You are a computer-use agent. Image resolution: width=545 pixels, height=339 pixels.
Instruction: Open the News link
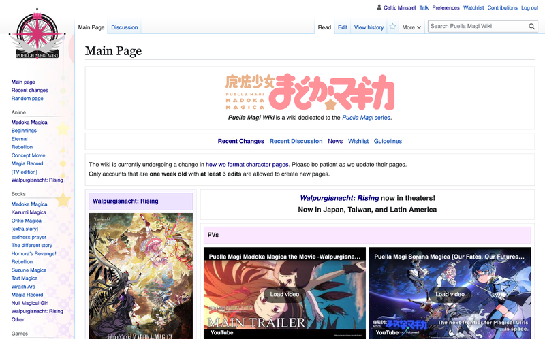[x=335, y=141]
